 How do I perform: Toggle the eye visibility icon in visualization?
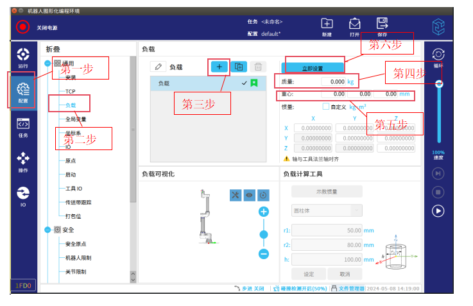click(x=249, y=195)
